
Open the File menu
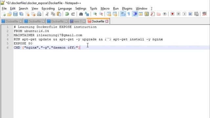pos(4,9)
